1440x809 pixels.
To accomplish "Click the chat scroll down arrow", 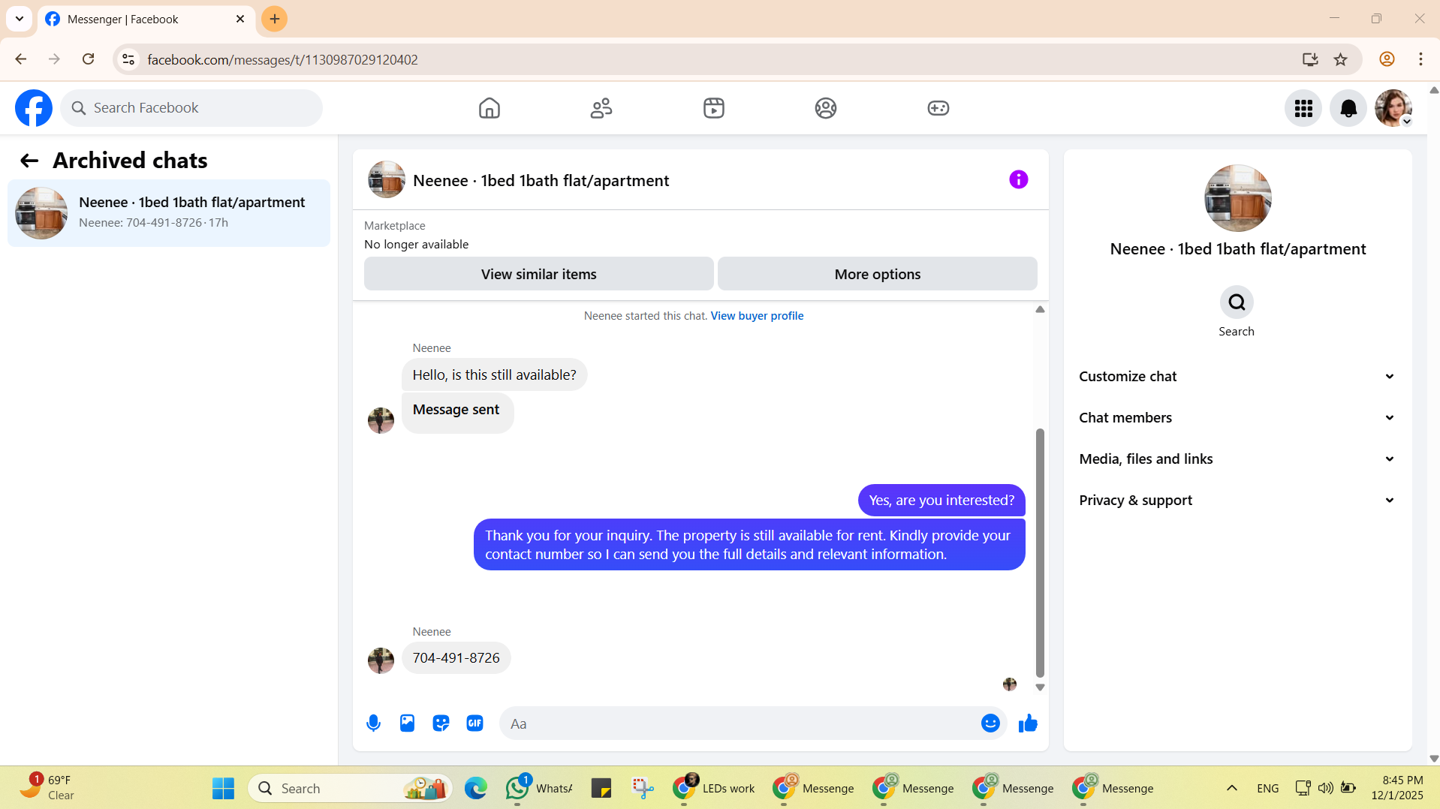I will [1040, 687].
